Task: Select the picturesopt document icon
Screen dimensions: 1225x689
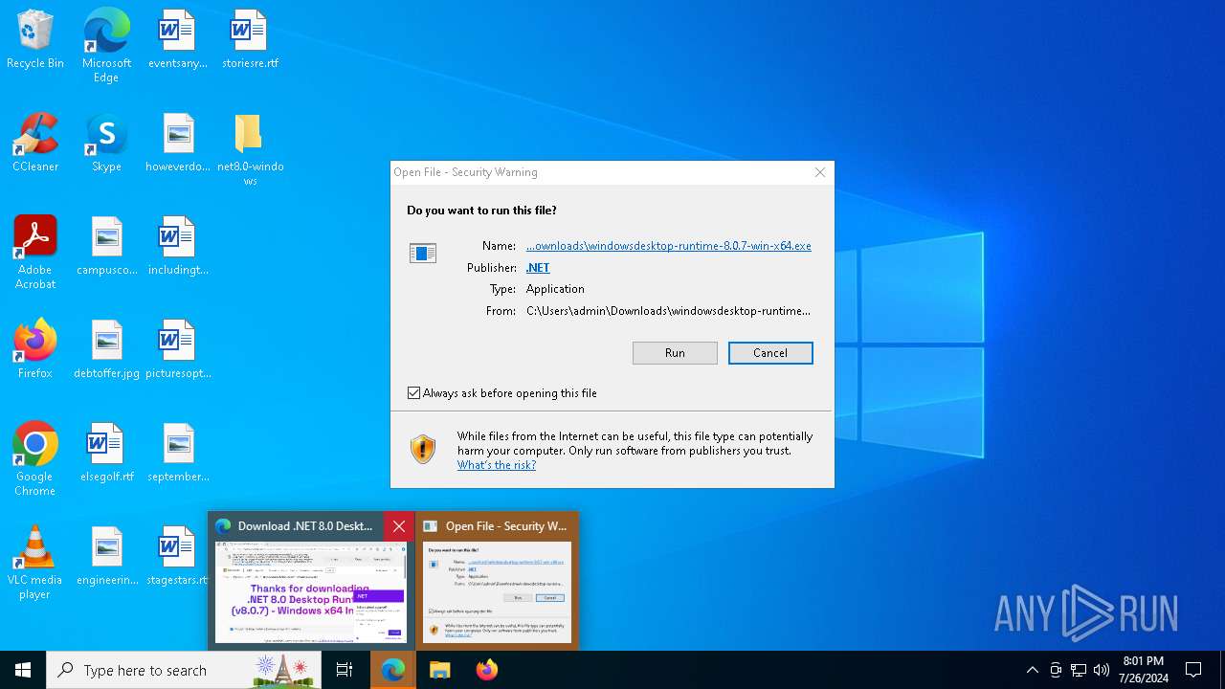Action: (178, 350)
